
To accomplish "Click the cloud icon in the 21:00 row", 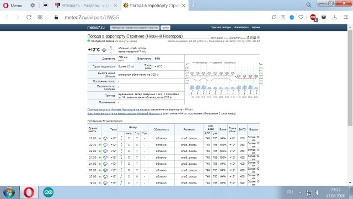I will 105,164.
